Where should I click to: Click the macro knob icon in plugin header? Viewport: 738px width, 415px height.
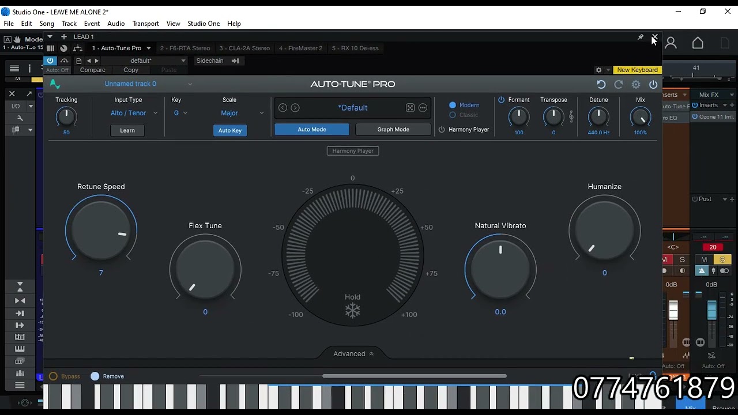[63, 48]
